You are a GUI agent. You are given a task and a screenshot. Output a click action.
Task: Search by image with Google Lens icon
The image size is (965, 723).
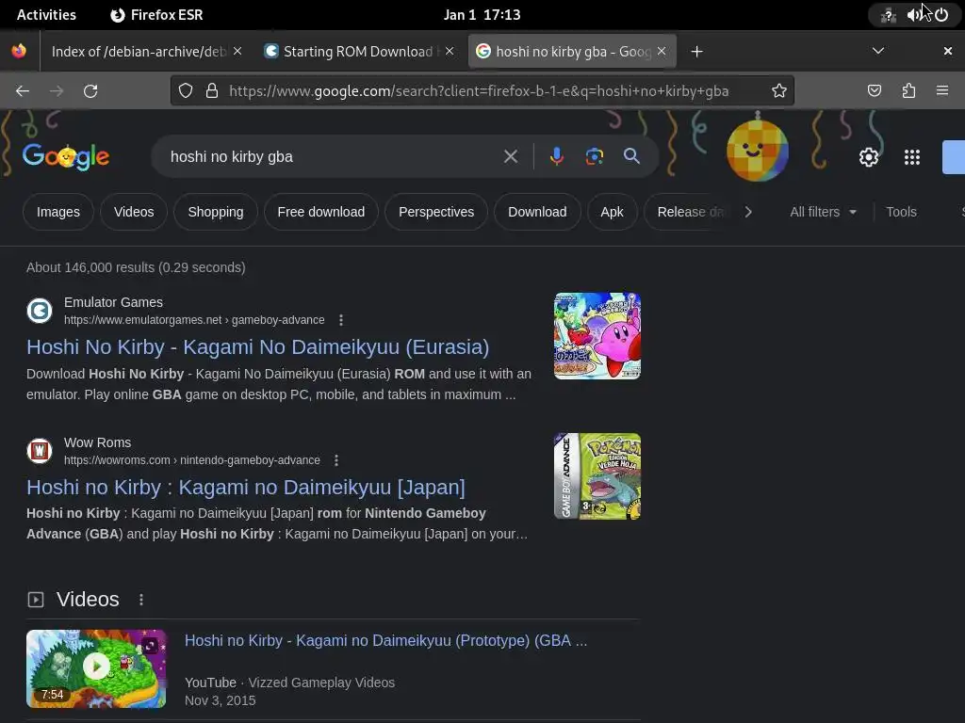point(595,157)
